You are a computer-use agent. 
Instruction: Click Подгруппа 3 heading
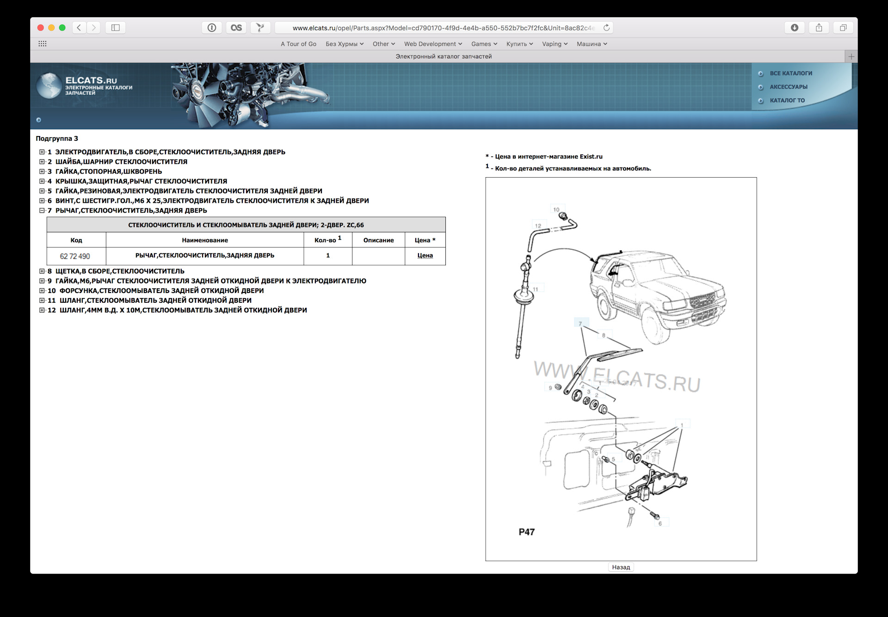[x=57, y=138]
